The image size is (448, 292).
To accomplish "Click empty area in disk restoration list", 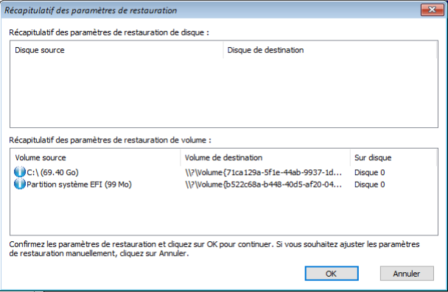I will 224,93.
